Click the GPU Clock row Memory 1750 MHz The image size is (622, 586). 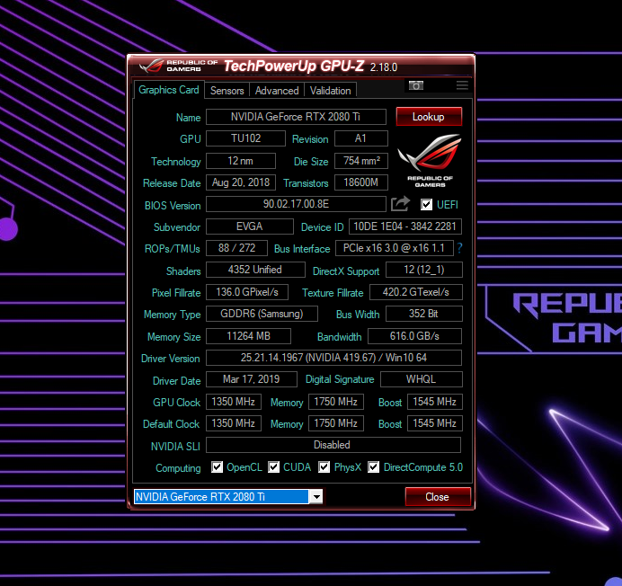336,402
